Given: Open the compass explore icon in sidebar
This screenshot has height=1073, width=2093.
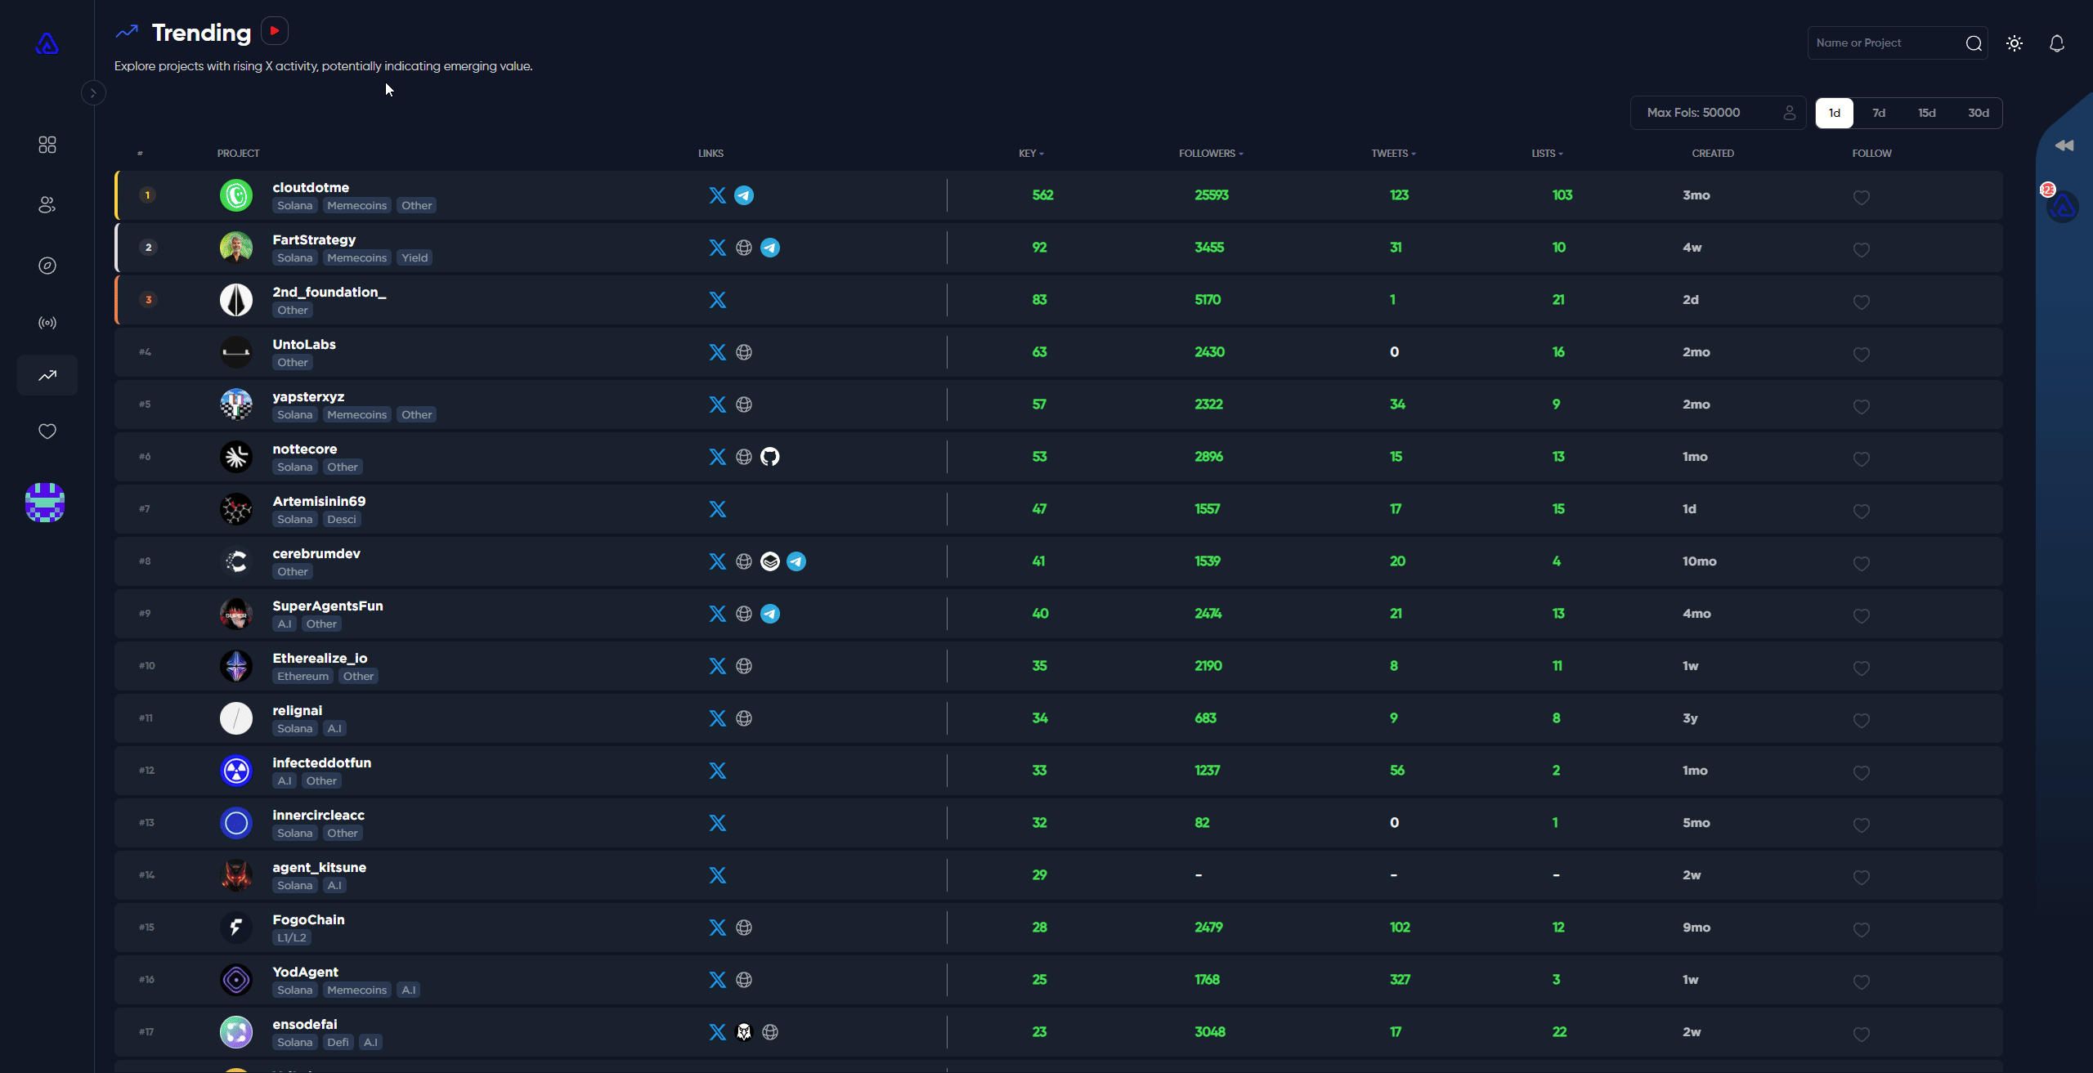Looking at the screenshot, I should tap(47, 266).
